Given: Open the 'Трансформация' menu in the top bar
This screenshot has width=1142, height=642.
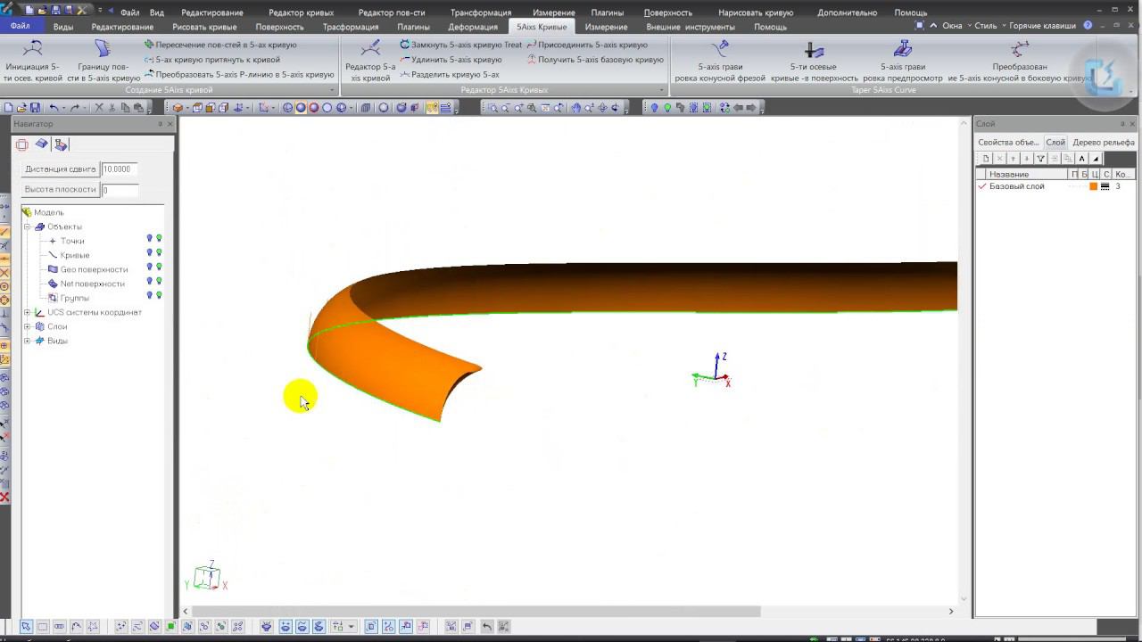Looking at the screenshot, I should coord(480,12).
